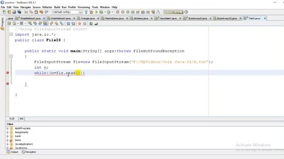Expand the Demo project node
The width and height of the screenshot is (284, 159).
pos(8,140)
